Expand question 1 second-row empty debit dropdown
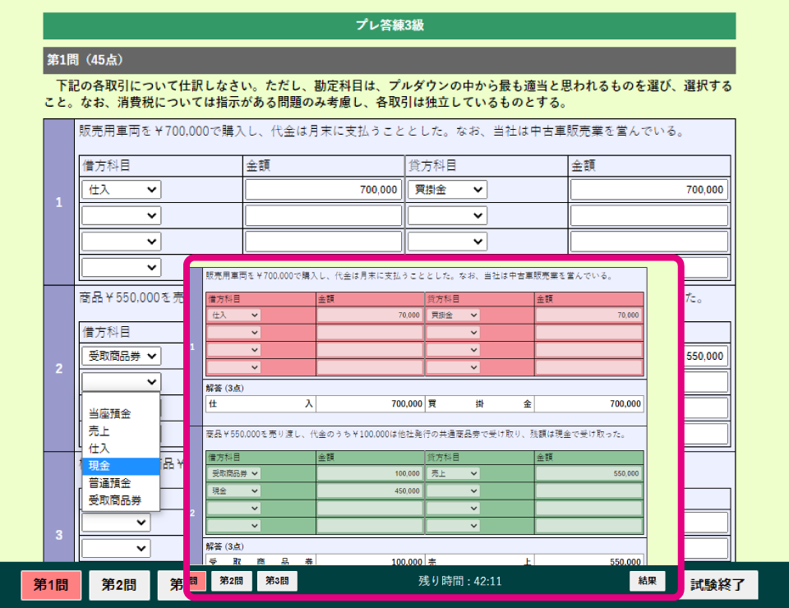This screenshot has width=789, height=608. click(x=121, y=216)
